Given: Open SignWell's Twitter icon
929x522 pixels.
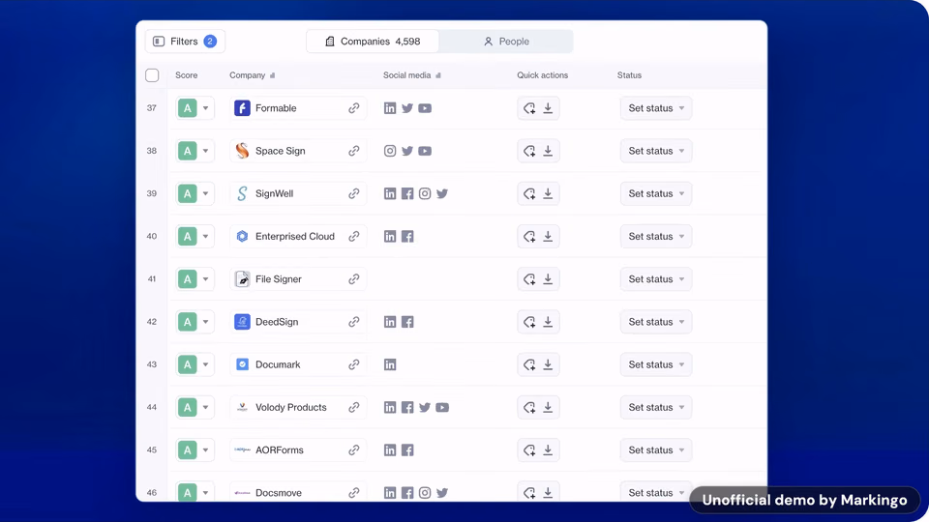Looking at the screenshot, I should tap(442, 193).
